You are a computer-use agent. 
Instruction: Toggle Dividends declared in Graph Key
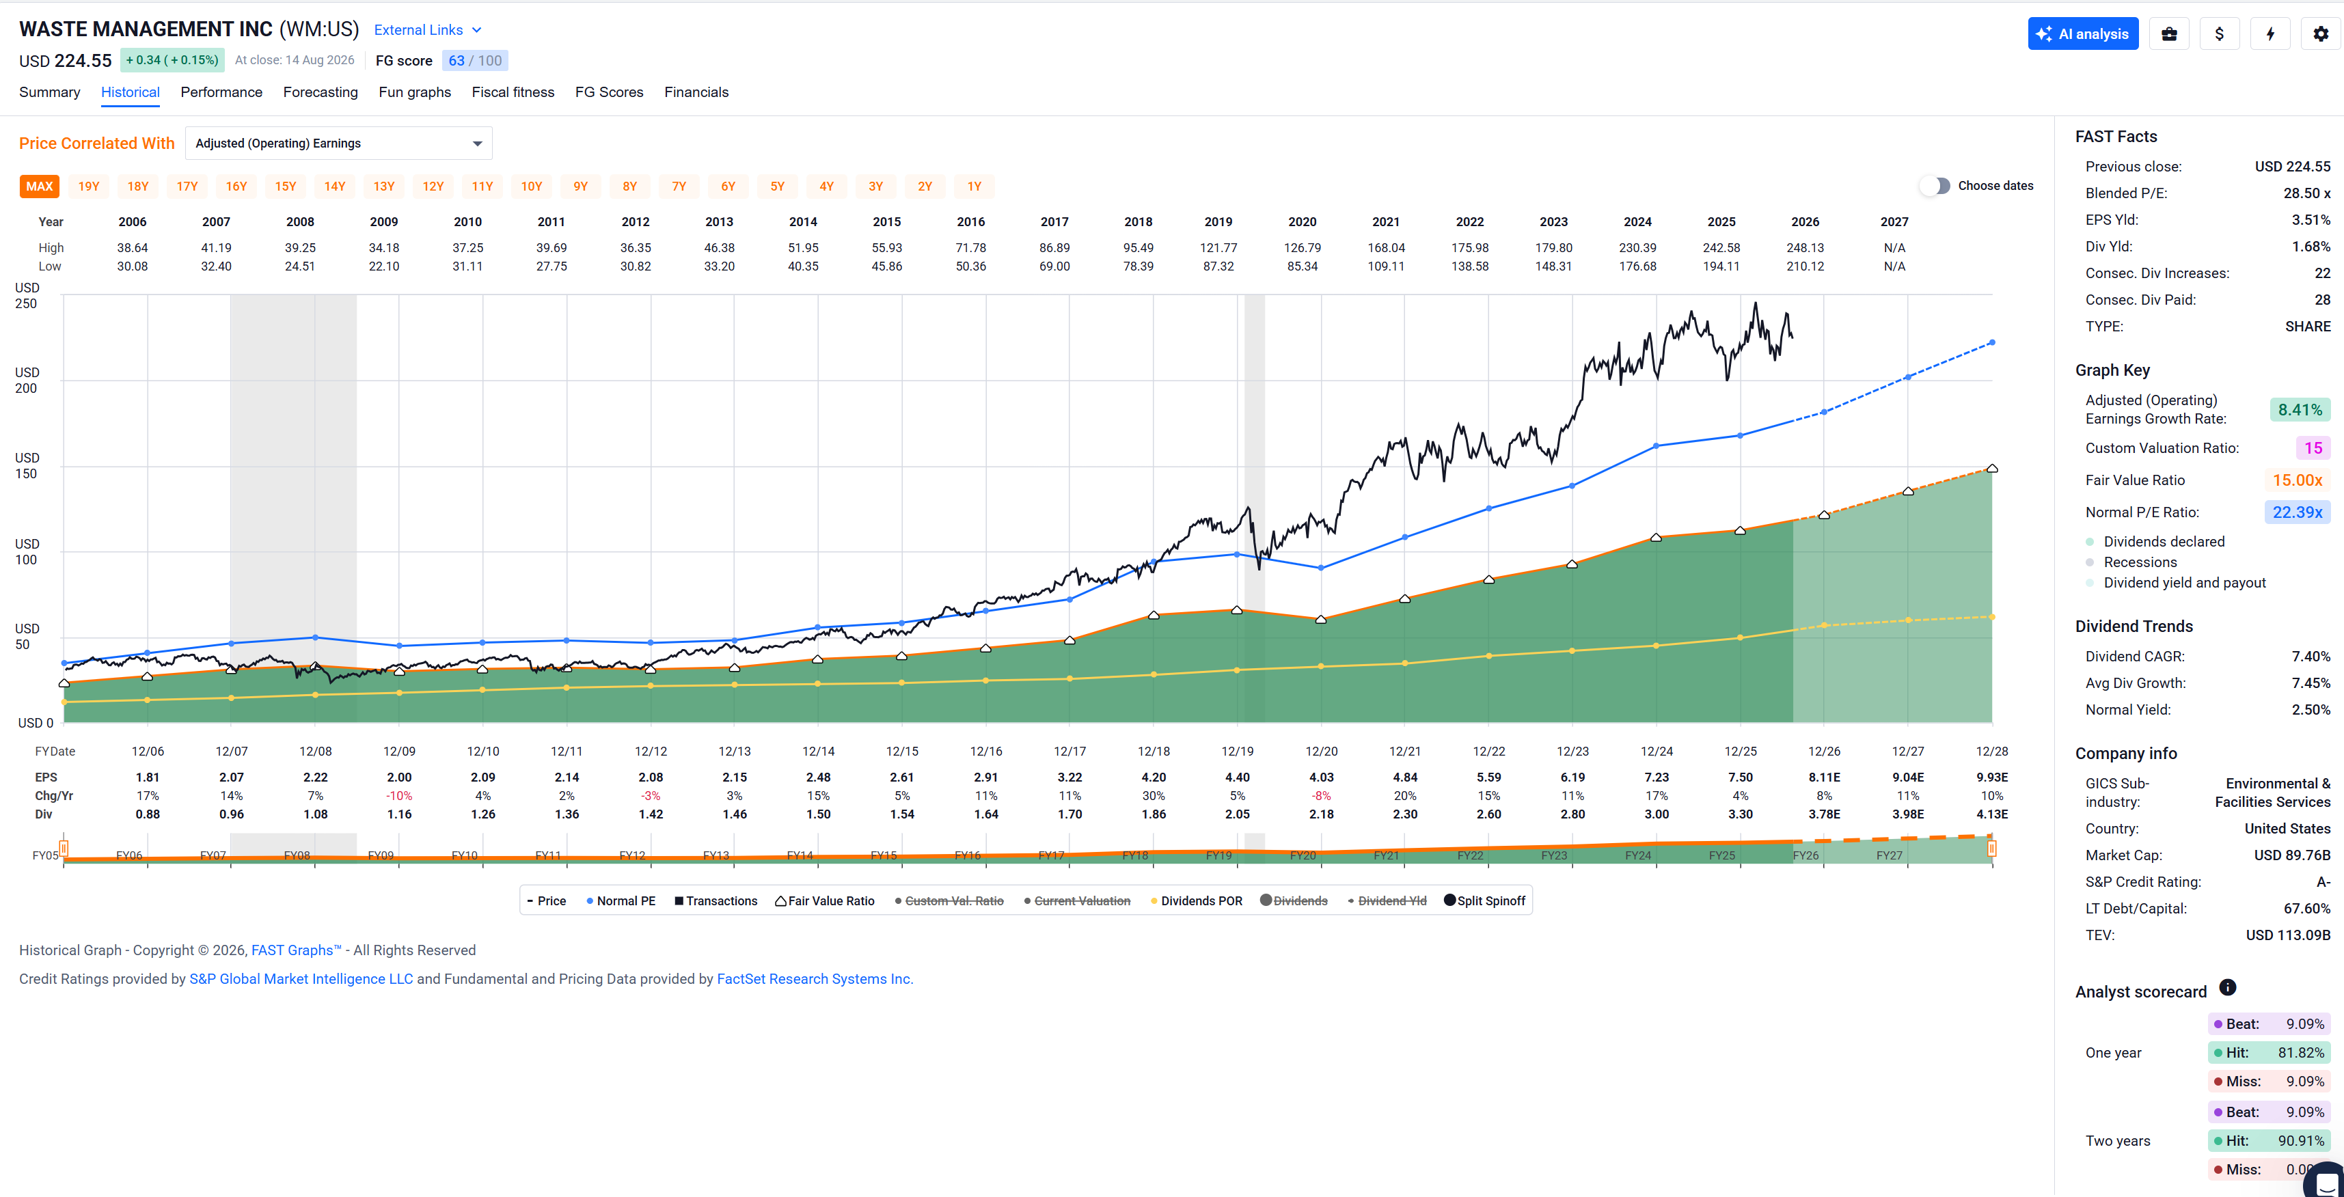click(x=2155, y=541)
